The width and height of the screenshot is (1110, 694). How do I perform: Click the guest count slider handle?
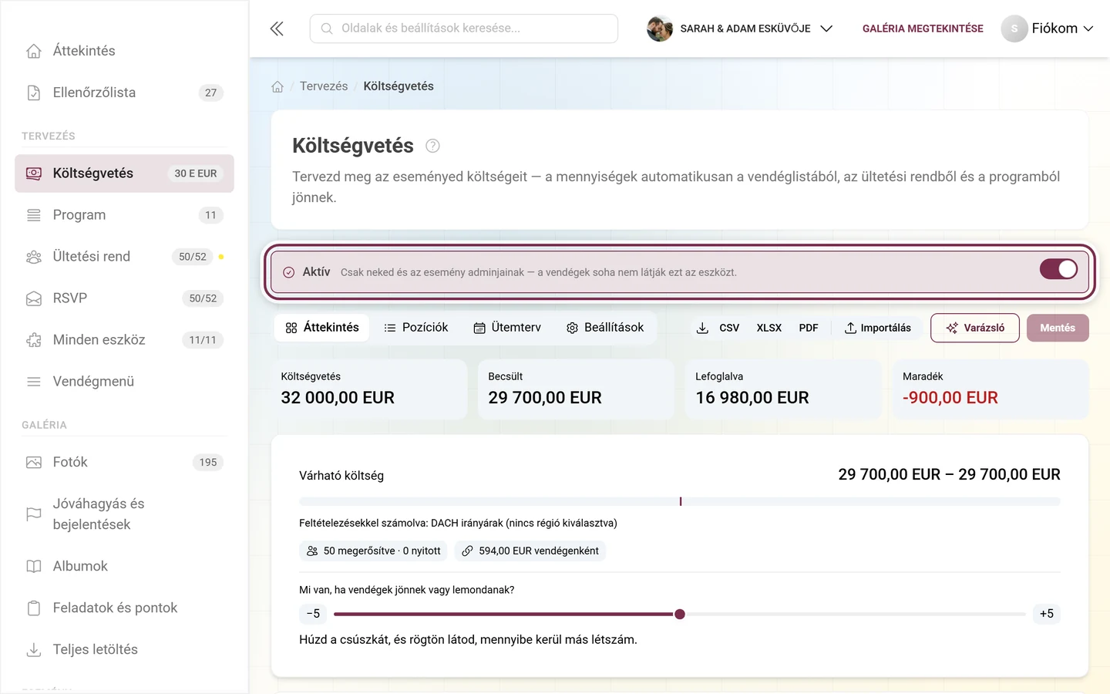point(680,615)
